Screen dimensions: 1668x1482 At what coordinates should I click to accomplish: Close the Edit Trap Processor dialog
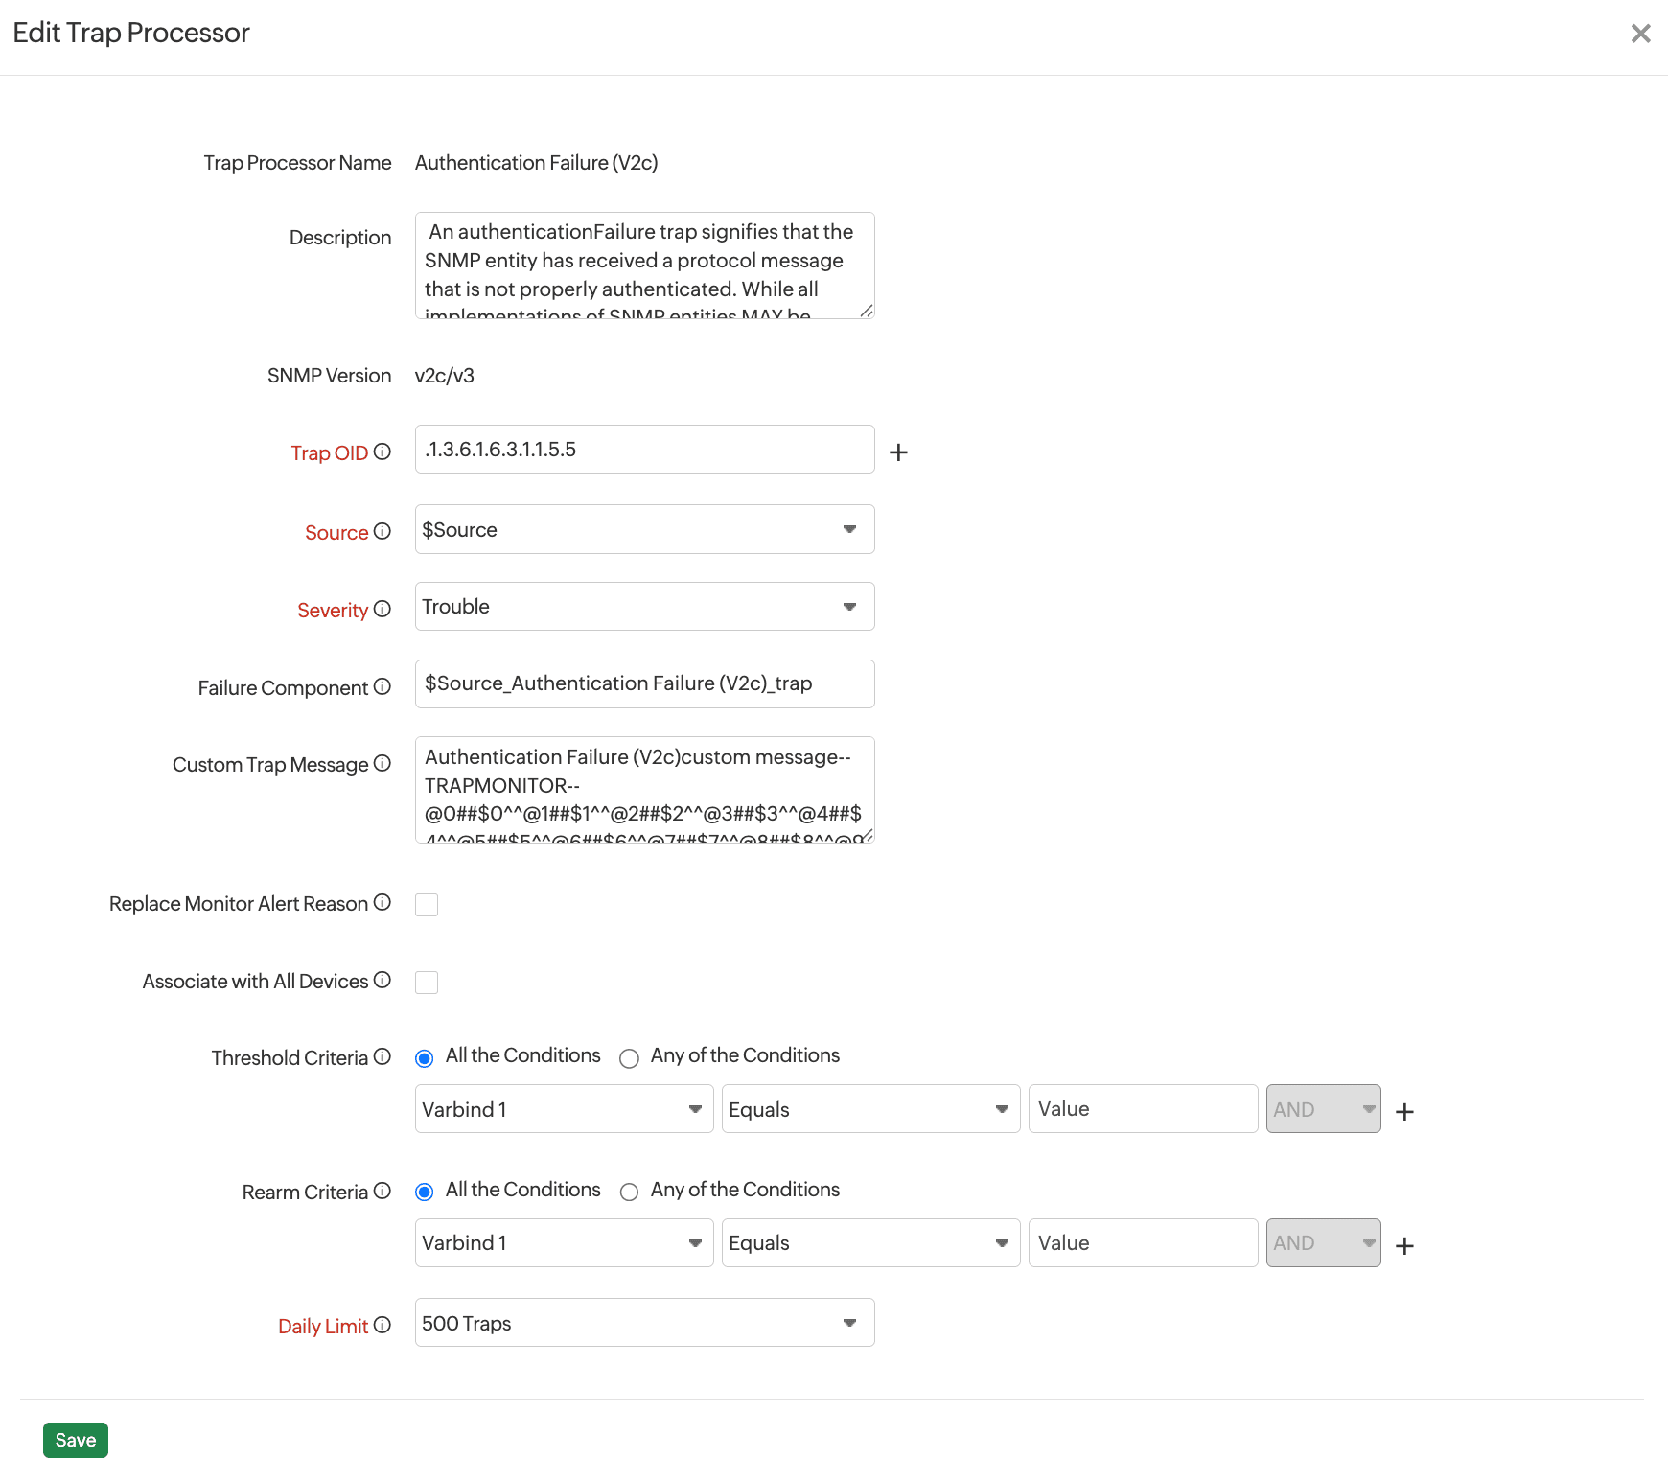point(1640,34)
